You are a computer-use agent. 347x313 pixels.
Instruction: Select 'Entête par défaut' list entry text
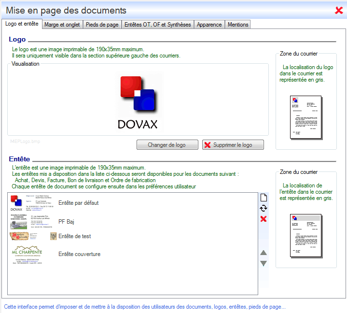78,203
